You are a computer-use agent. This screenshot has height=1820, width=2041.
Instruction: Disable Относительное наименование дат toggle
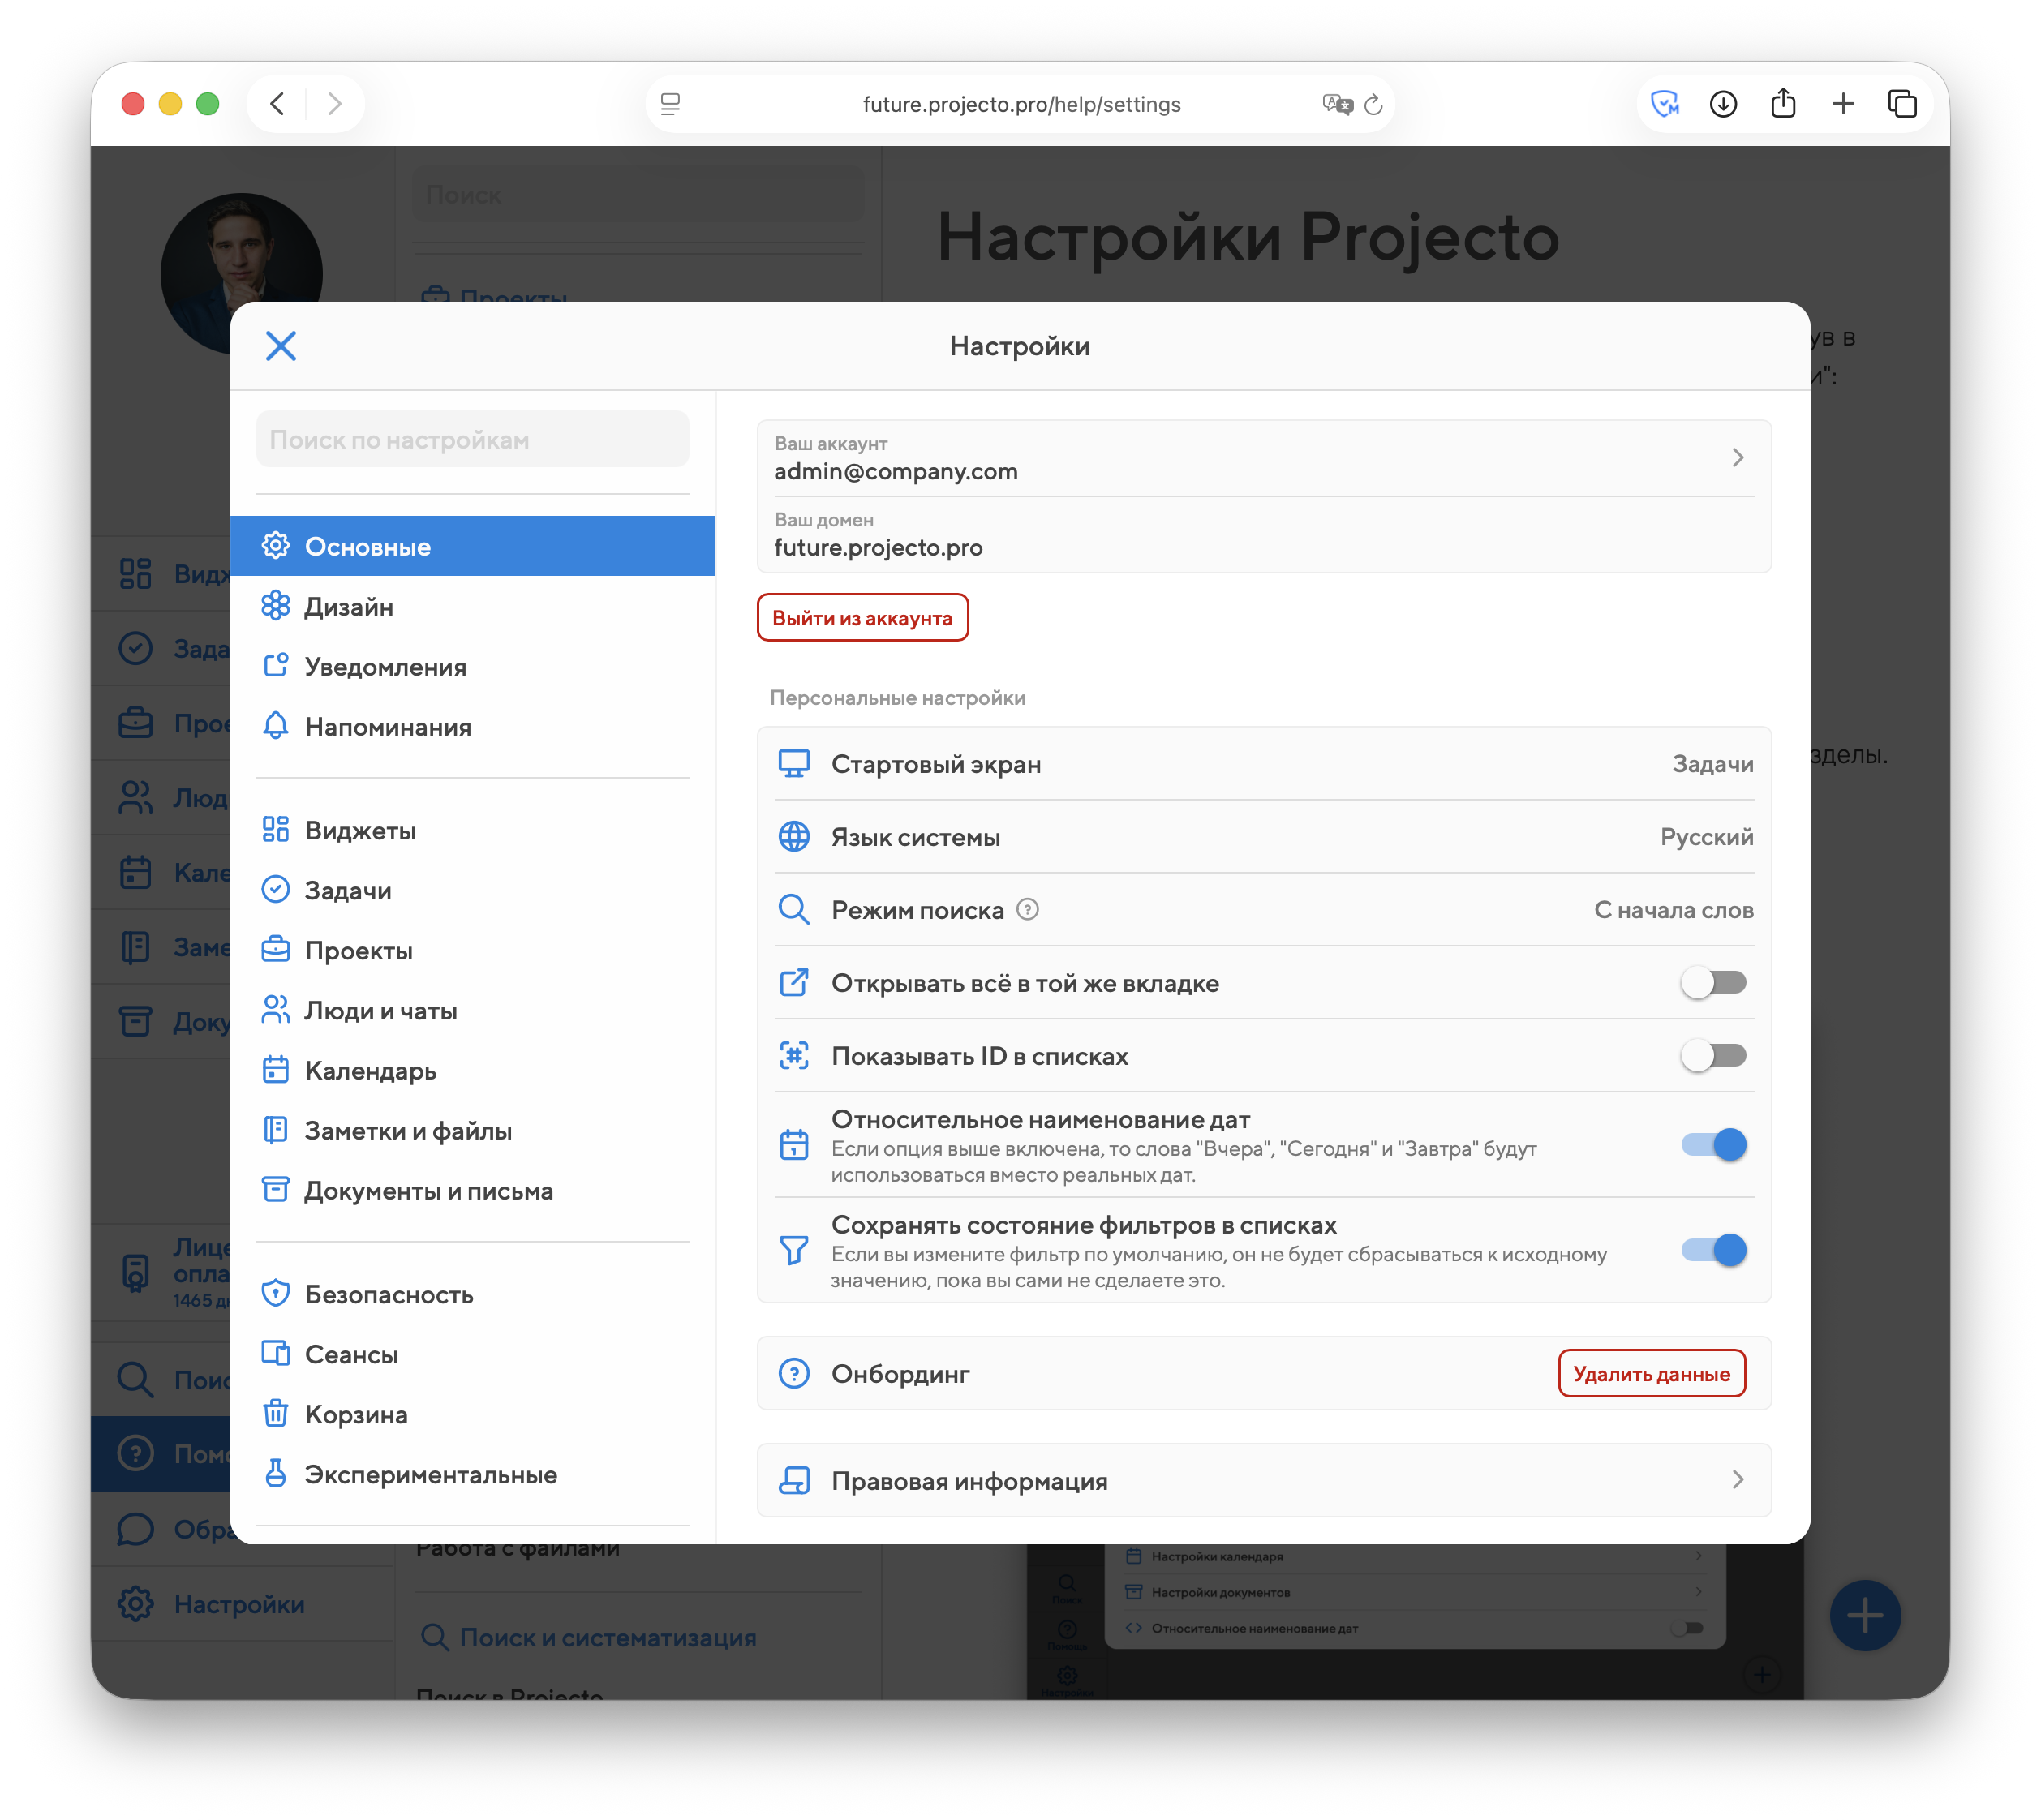pyautogui.click(x=1713, y=1145)
